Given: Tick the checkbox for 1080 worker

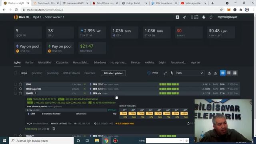Looking at the screenshot, I should [x=15, y=84].
